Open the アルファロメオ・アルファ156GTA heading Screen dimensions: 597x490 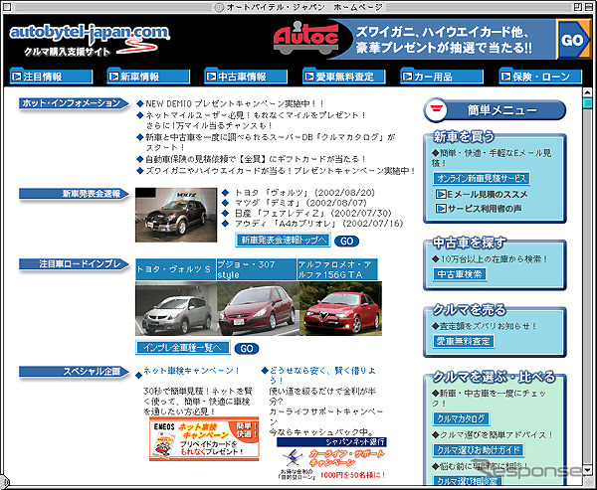point(337,269)
